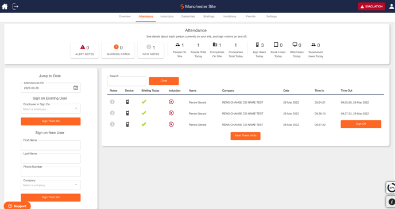Open the Invitations tab

(x=230, y=17)
